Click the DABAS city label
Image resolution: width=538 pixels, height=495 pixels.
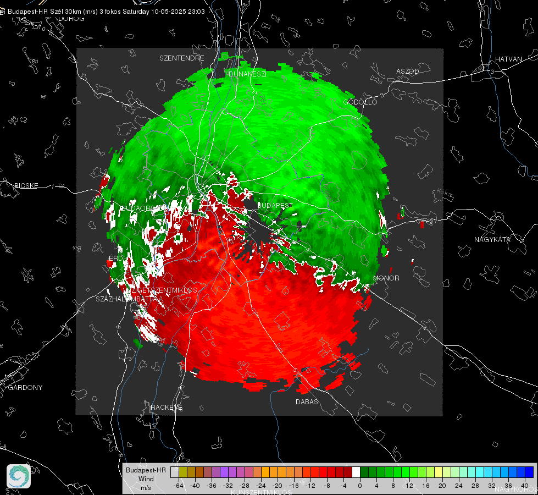pos(307,402)
